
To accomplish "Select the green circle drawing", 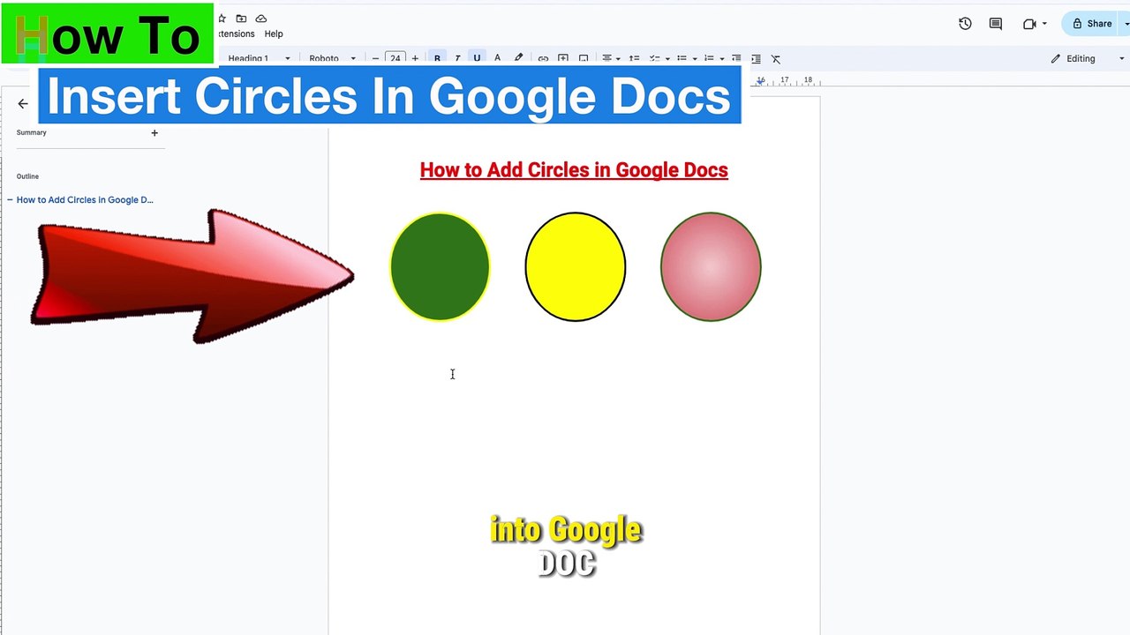I will (440, 267).
